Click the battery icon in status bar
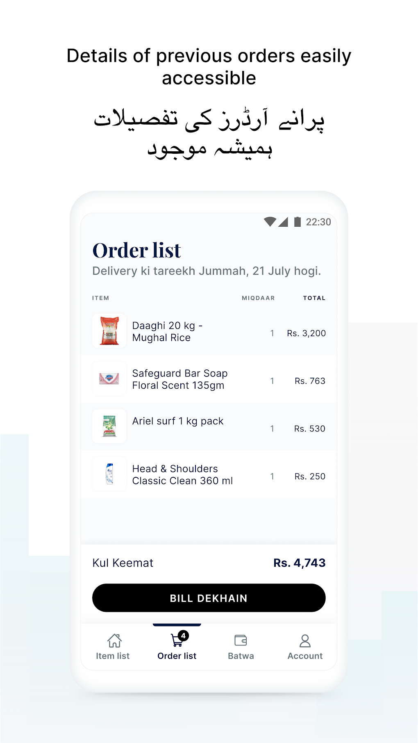 (x=296, y=222)
